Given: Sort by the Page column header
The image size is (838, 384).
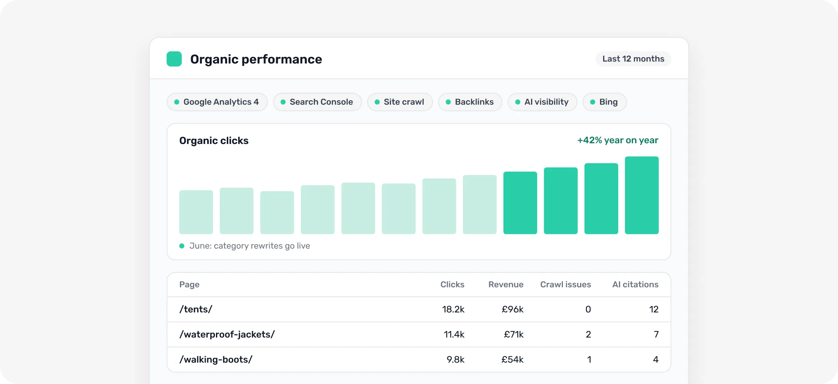Looking at the screenshot, I should (x=189, y=285).
